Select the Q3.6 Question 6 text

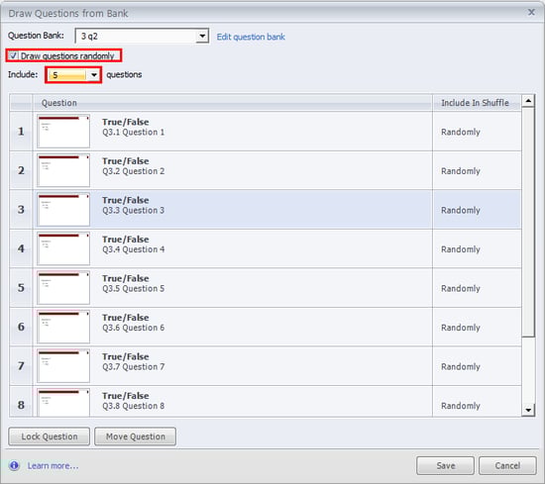coord(134,328)
